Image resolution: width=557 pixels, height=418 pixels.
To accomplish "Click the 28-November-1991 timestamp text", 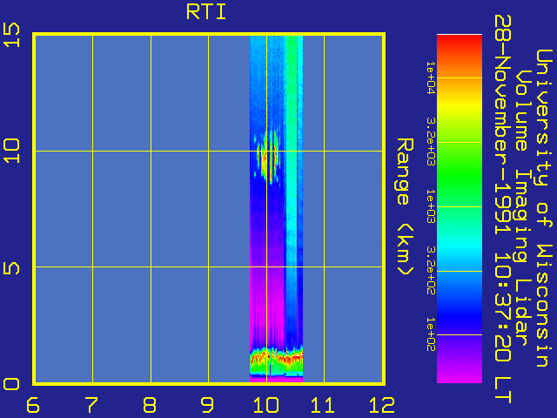I will (x=503, y=209).
